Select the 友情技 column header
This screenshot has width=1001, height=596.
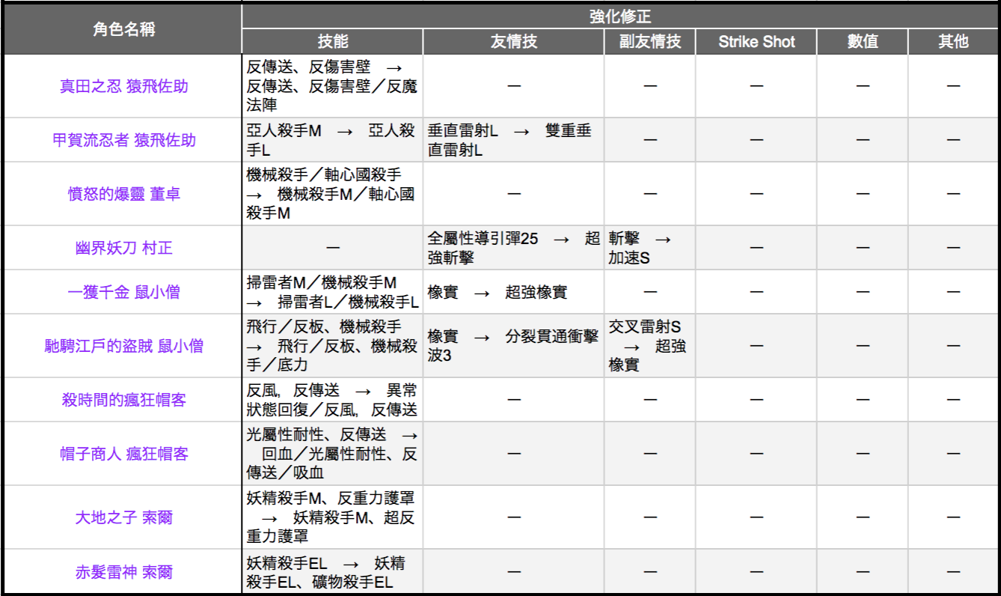513,42
